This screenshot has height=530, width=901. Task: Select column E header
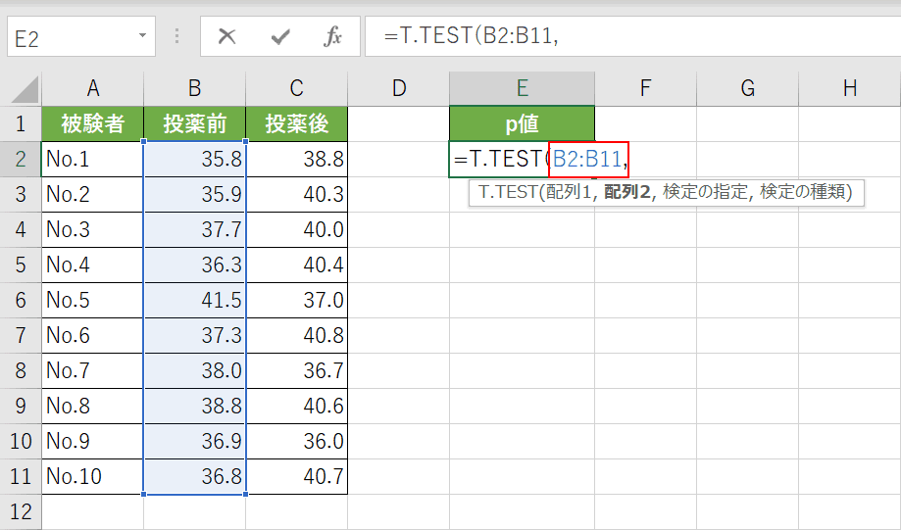(x=522, y=88)
